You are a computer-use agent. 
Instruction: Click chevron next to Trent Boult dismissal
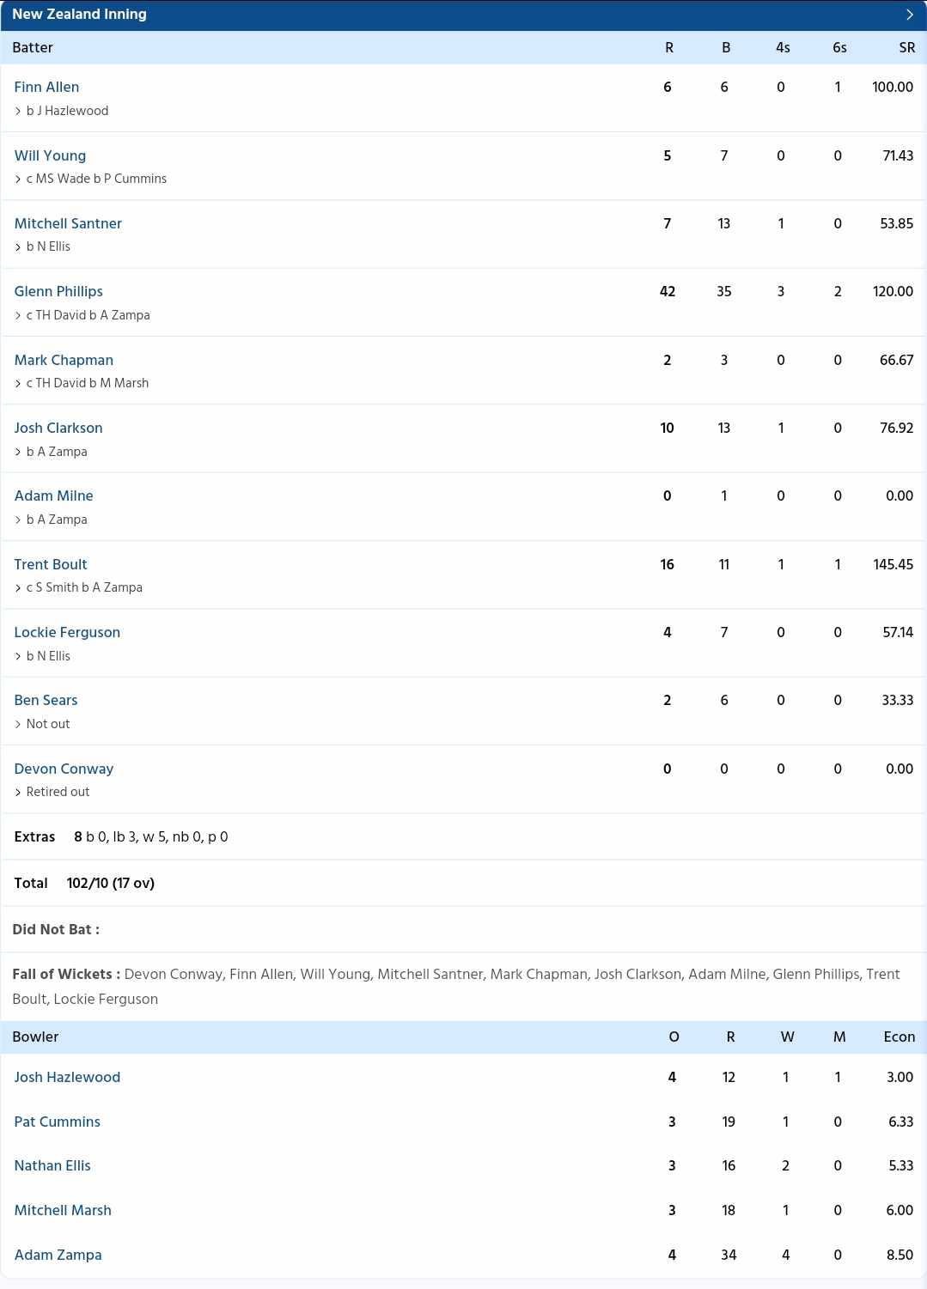[18, 587]
